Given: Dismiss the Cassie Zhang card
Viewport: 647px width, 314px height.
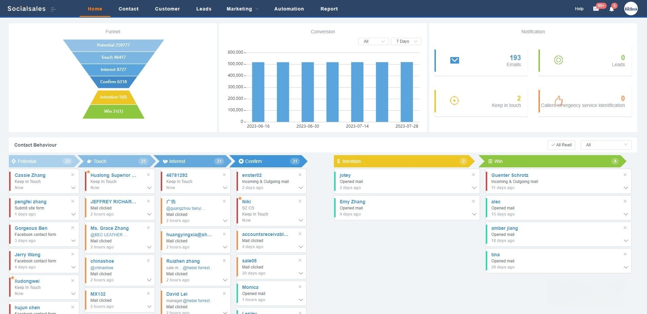Looking at the screenshot, I should tap(73, 175).
